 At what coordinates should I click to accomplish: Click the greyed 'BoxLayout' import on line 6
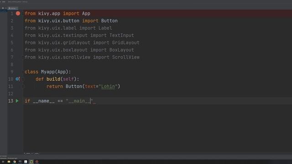point(122,50)
